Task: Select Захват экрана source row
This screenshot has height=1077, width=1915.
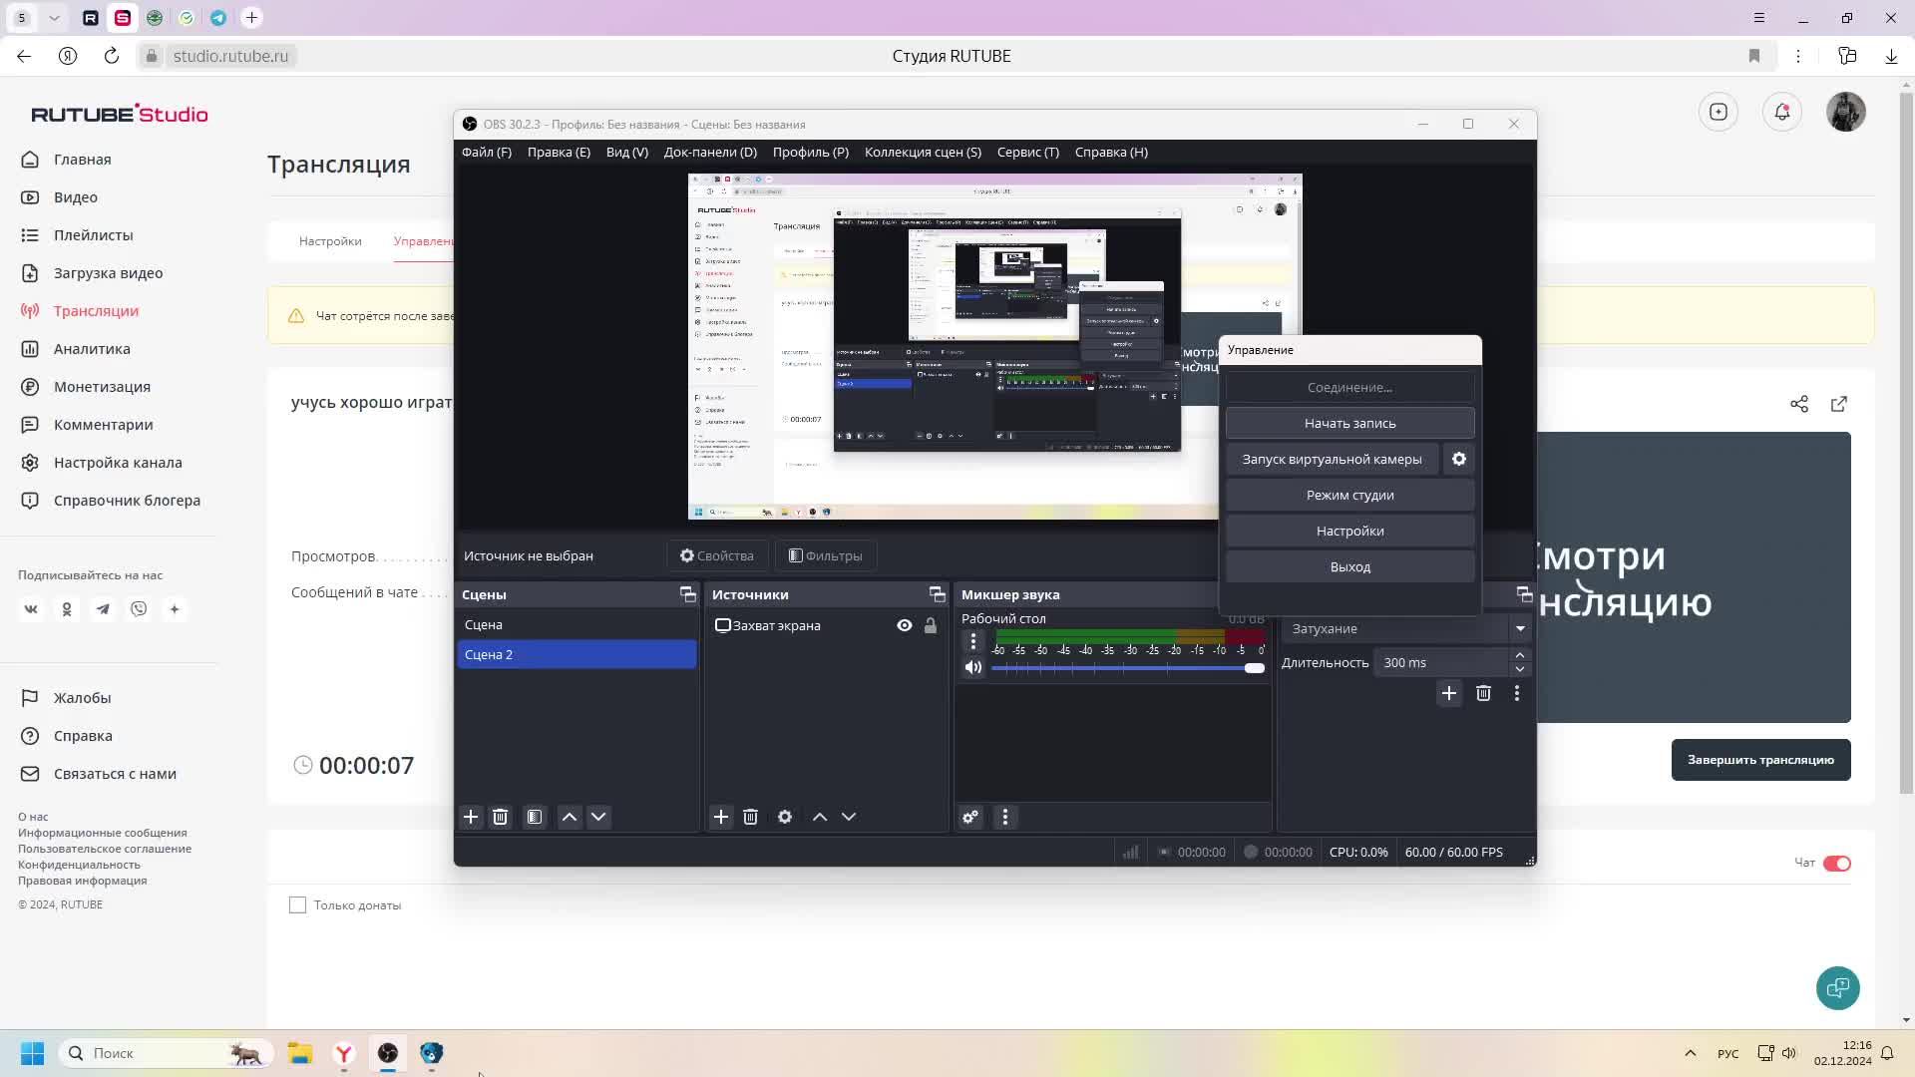Action: point(827,625)
